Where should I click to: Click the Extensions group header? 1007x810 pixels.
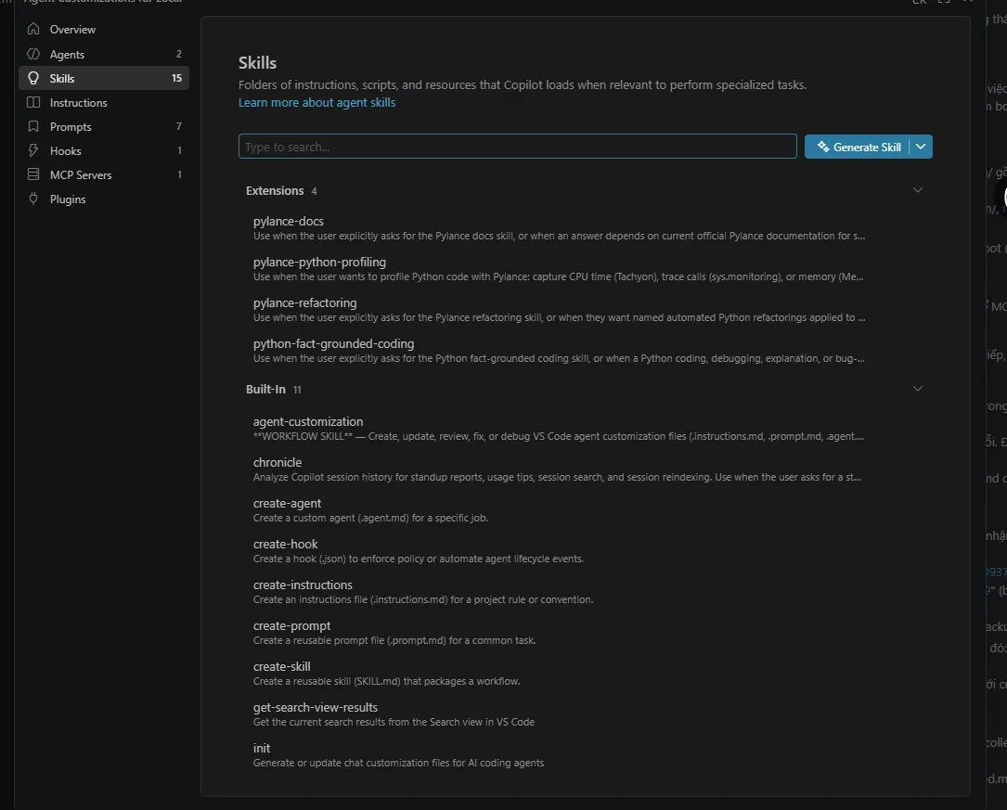(585, 190)
